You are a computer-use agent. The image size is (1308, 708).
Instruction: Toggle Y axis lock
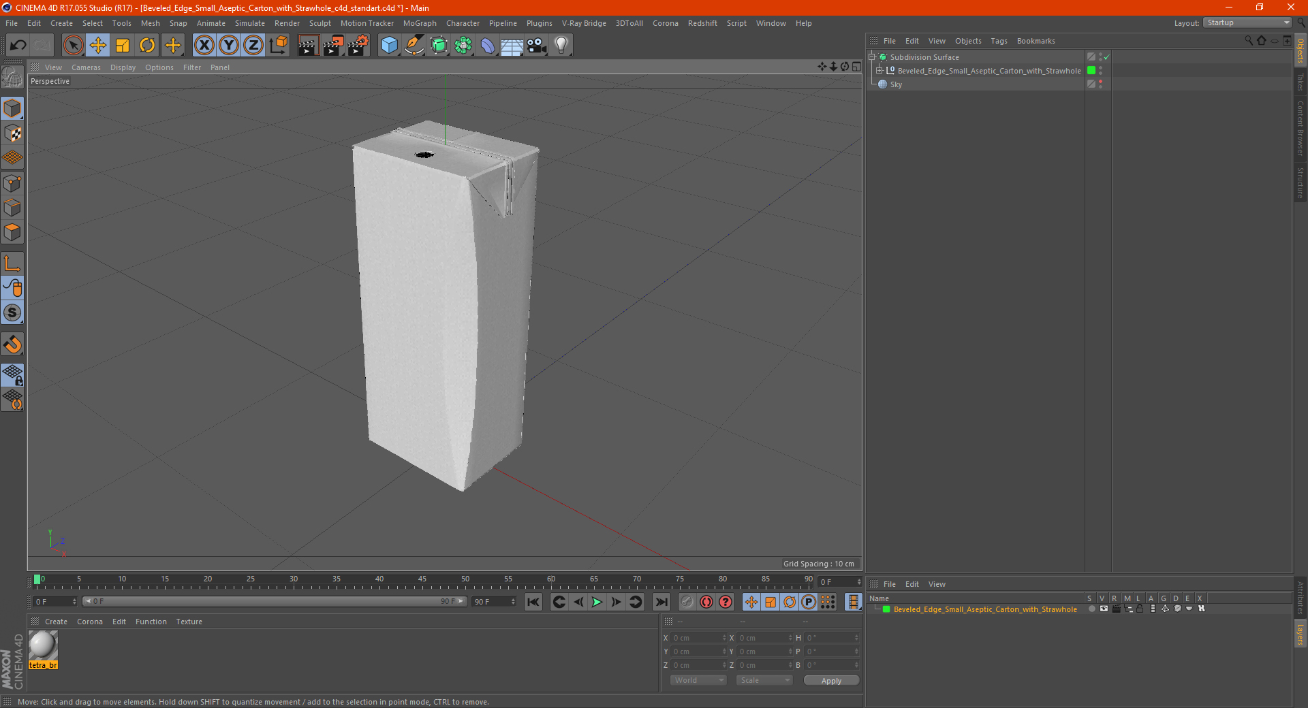pos(229,46)
